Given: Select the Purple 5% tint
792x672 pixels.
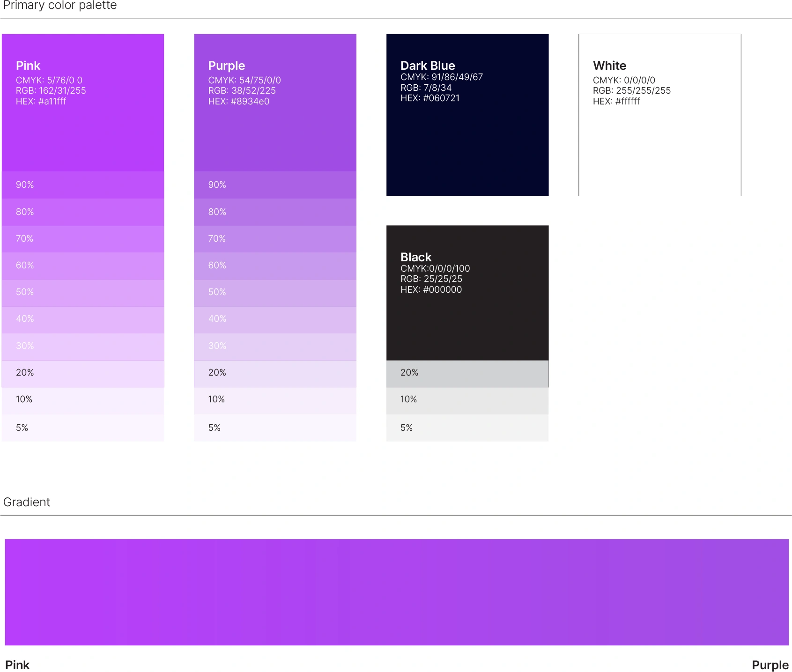Looking at the screenshot, I should [275, 428].
